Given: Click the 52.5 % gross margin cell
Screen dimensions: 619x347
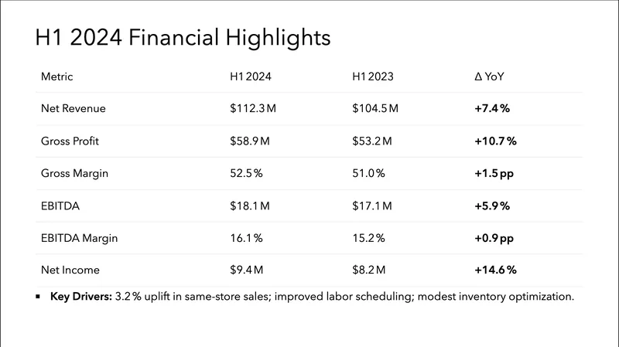Looking at the screenshot, I should coord(247,173).
